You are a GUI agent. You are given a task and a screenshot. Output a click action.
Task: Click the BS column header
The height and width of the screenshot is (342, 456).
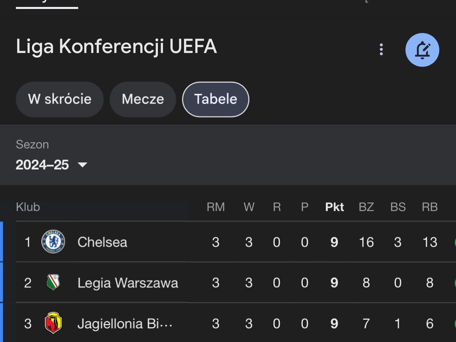pyautogui.click(x=398, y=207)
